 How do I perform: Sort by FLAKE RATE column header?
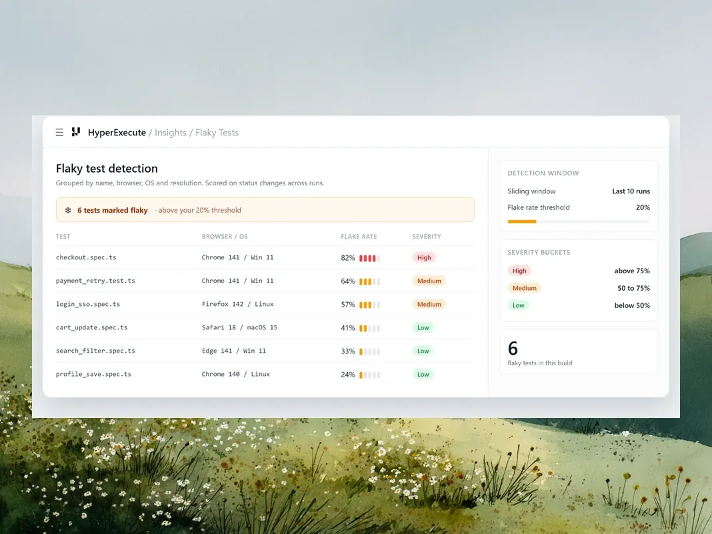[x=359, y=237]
